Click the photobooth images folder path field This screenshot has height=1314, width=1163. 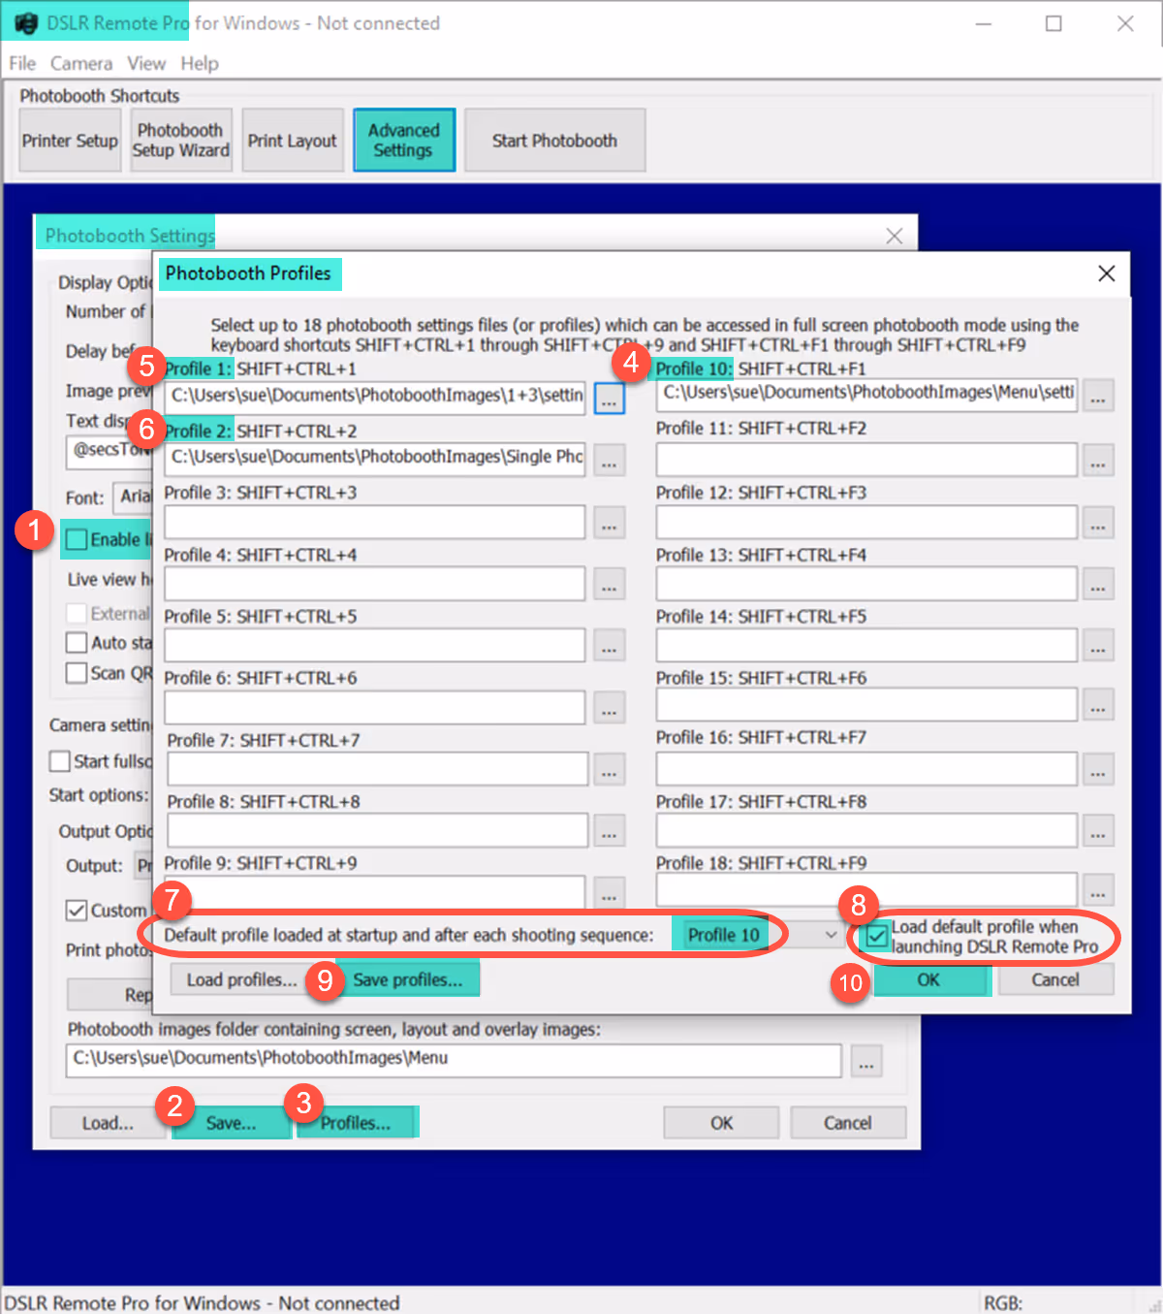[455, 1060]
